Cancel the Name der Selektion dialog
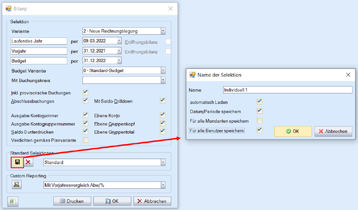This screenshot has width=358, height=210. coord(333,131)
